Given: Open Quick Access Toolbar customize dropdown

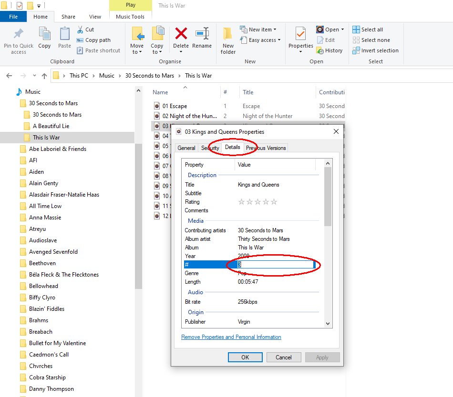Looking at the screenshot, I should click(x=39, y=6).
